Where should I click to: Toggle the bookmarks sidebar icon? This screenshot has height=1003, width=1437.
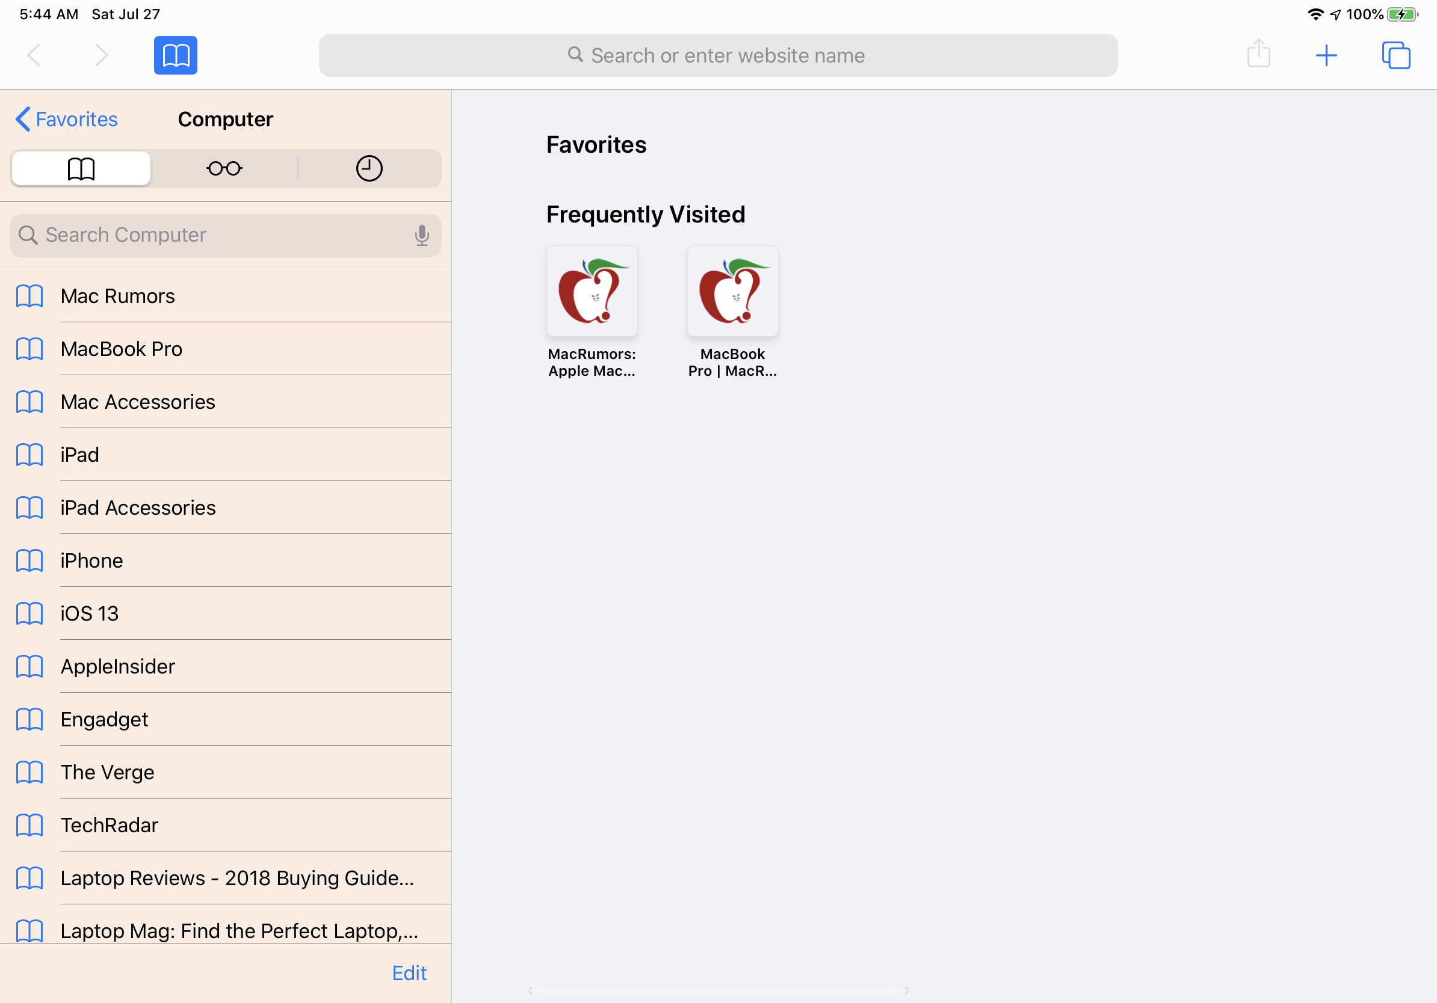175,56
